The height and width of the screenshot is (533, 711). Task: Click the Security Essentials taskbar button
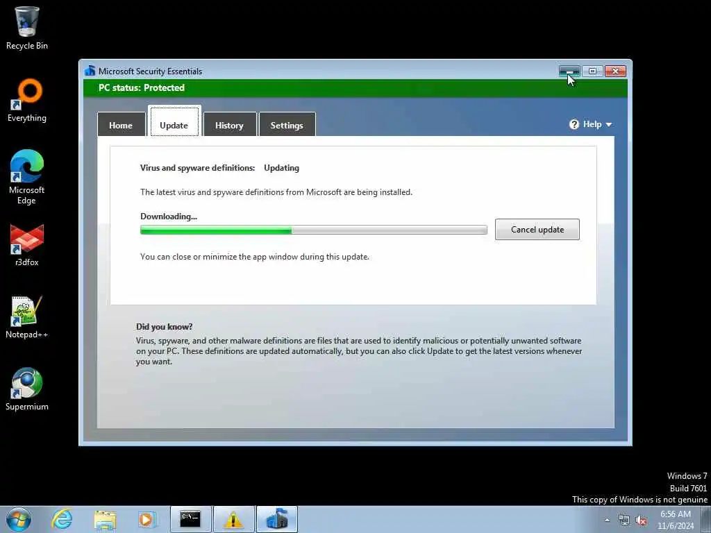[x=277, y=519]
